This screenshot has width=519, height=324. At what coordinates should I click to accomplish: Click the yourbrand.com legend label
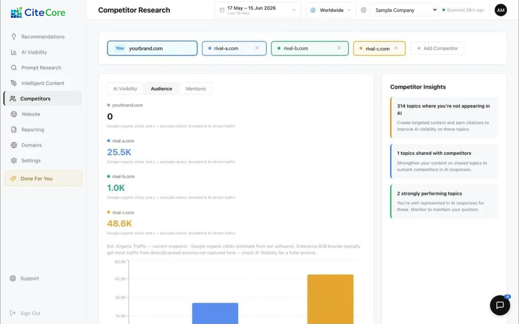pos(128,105)
